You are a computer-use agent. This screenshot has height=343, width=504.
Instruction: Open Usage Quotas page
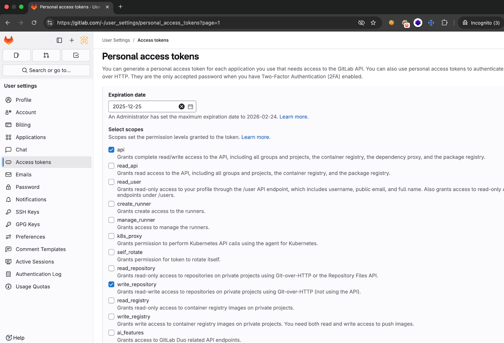47,287
